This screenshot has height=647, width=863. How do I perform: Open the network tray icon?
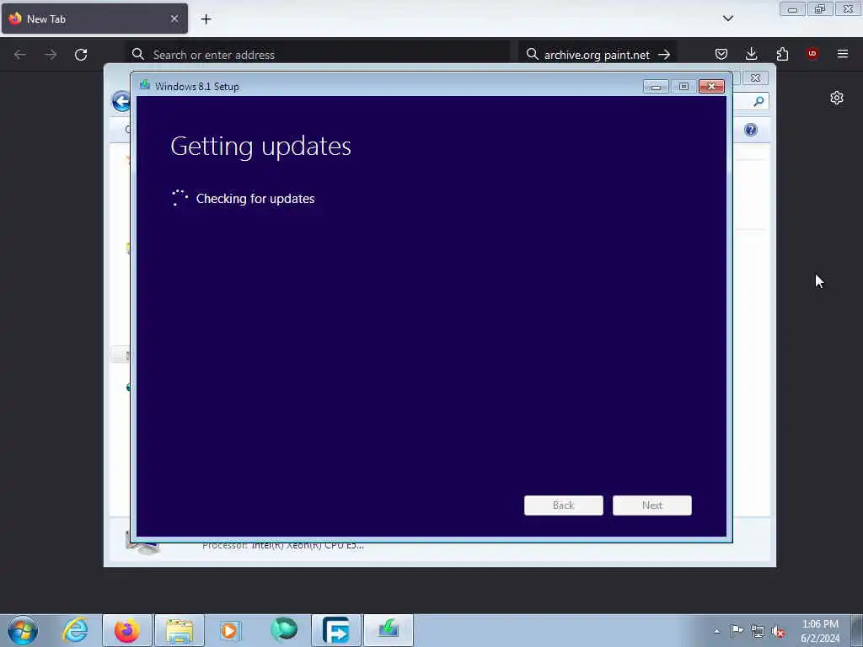[x=758, y=632]
